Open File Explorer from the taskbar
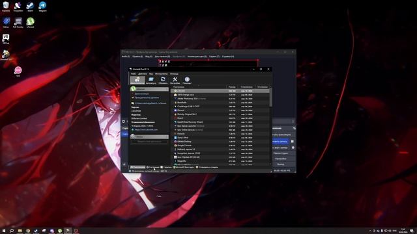The image size is (417, 234). (20, 231)
